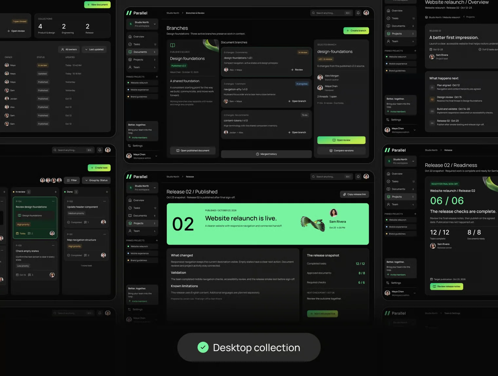498x376 pixels.
Task: Open the three-dot menu on task card P-101
Action: [105, 235]
